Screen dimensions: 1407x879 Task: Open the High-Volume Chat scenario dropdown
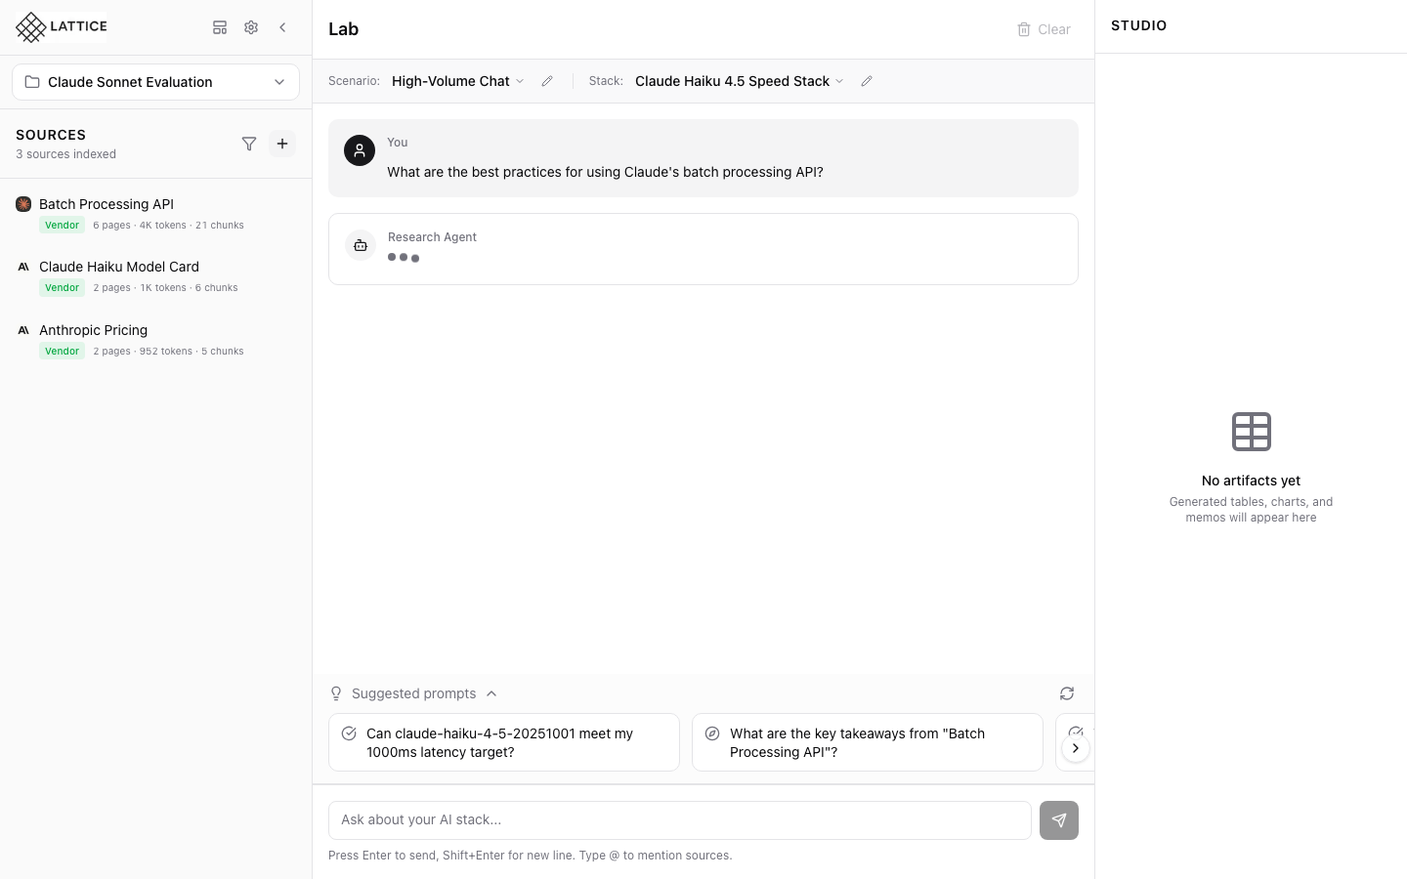click(458, 81)
